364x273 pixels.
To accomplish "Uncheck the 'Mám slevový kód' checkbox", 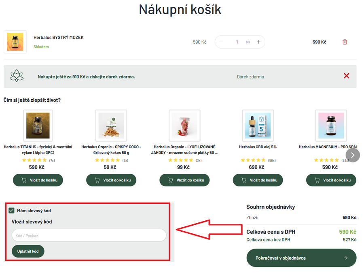I will (x=11, y=211).
